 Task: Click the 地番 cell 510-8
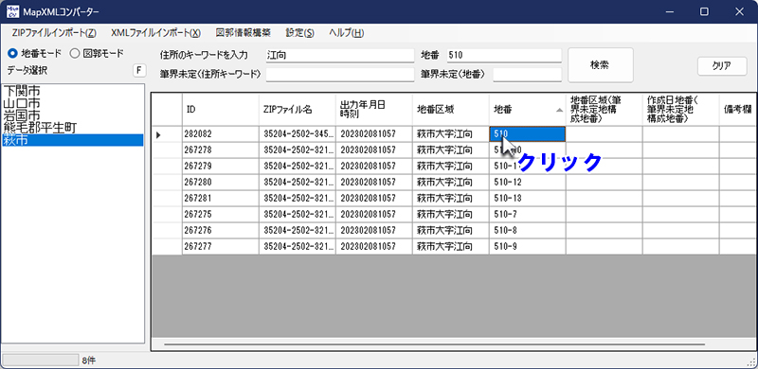tap(528, 230)
